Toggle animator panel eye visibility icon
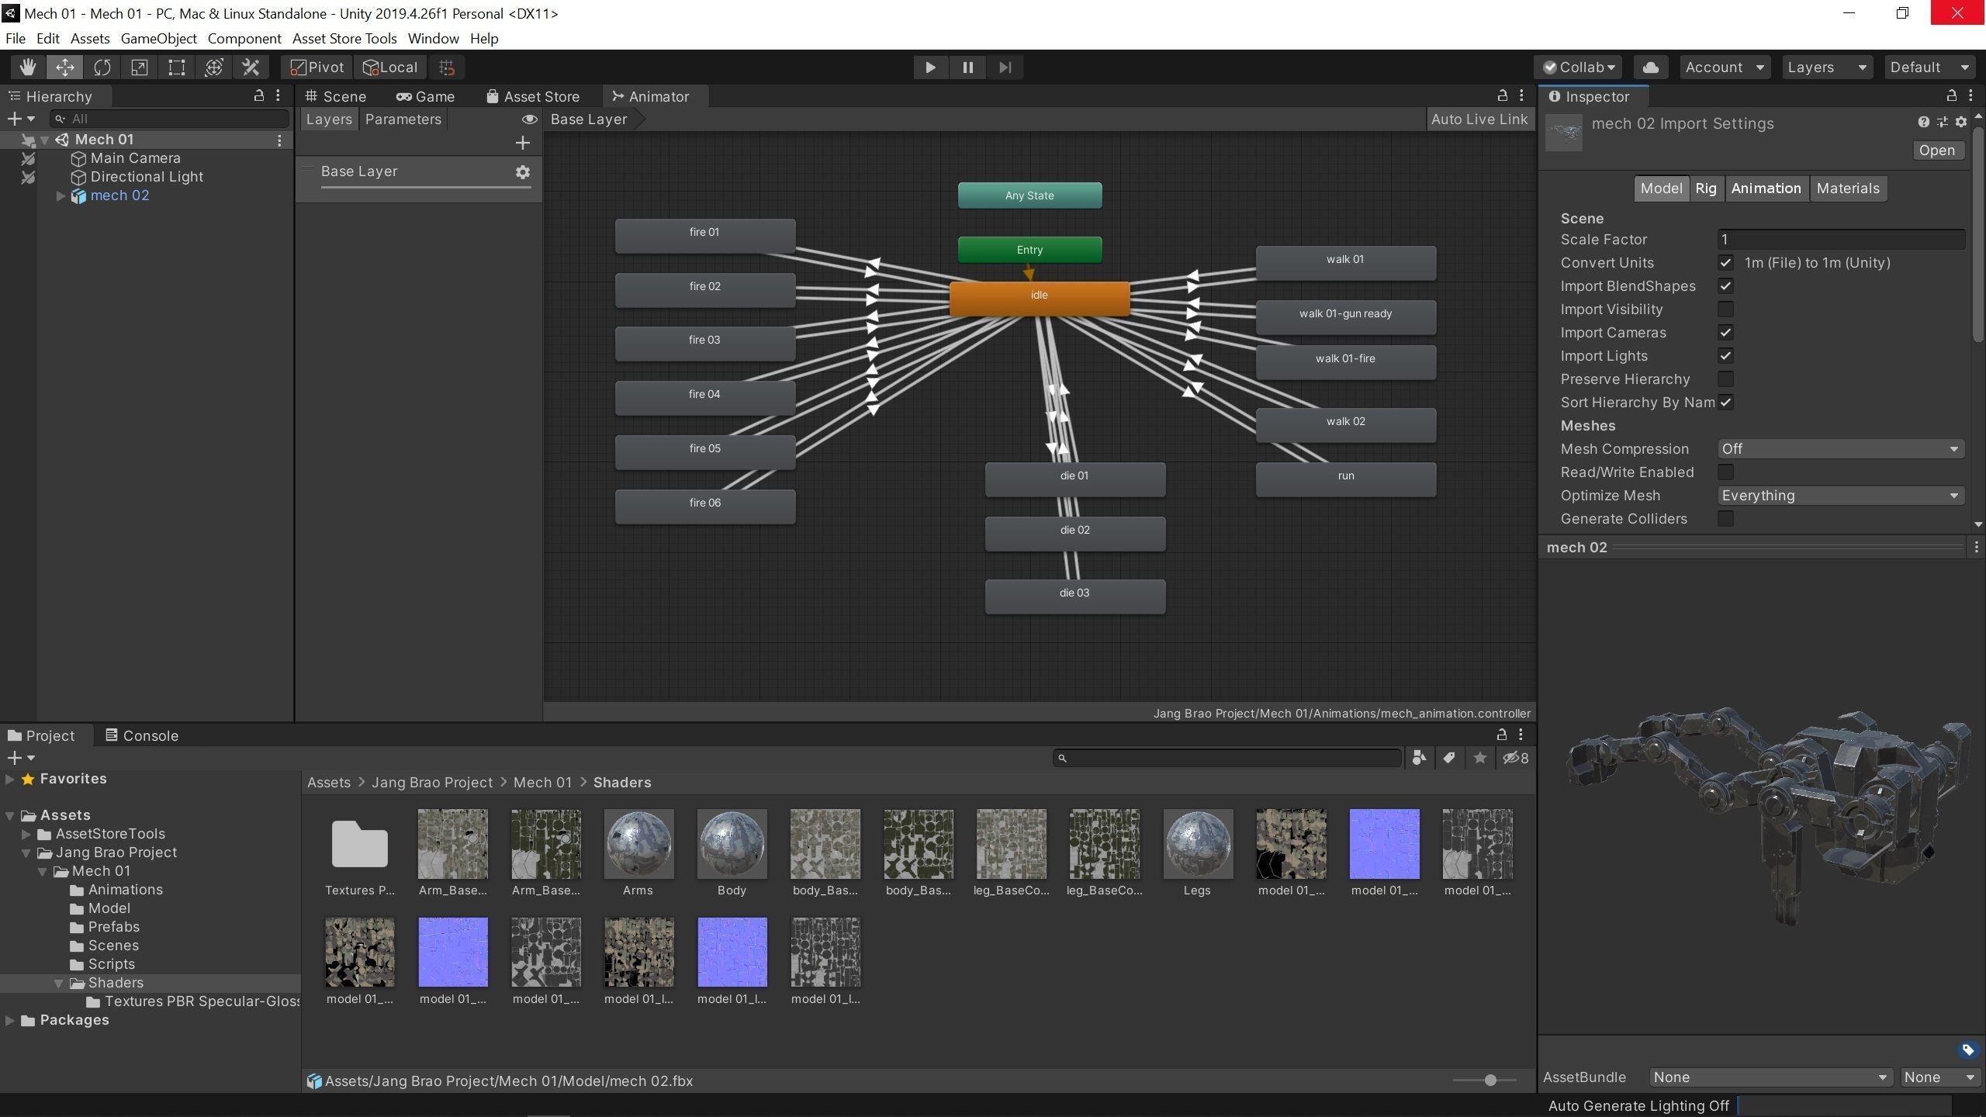Viewport: 1986px width, 1117px height. pos(529,119)
